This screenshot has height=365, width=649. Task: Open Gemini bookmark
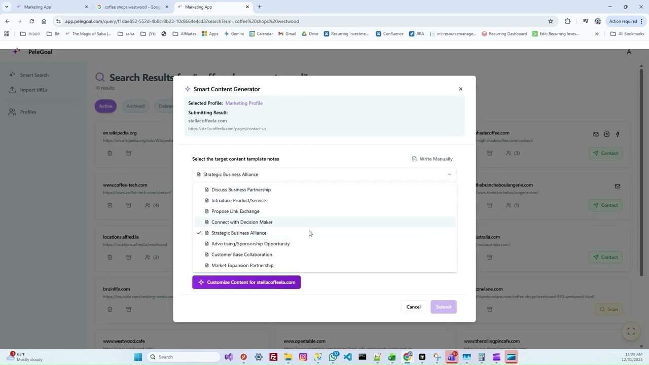coord(233,34)
